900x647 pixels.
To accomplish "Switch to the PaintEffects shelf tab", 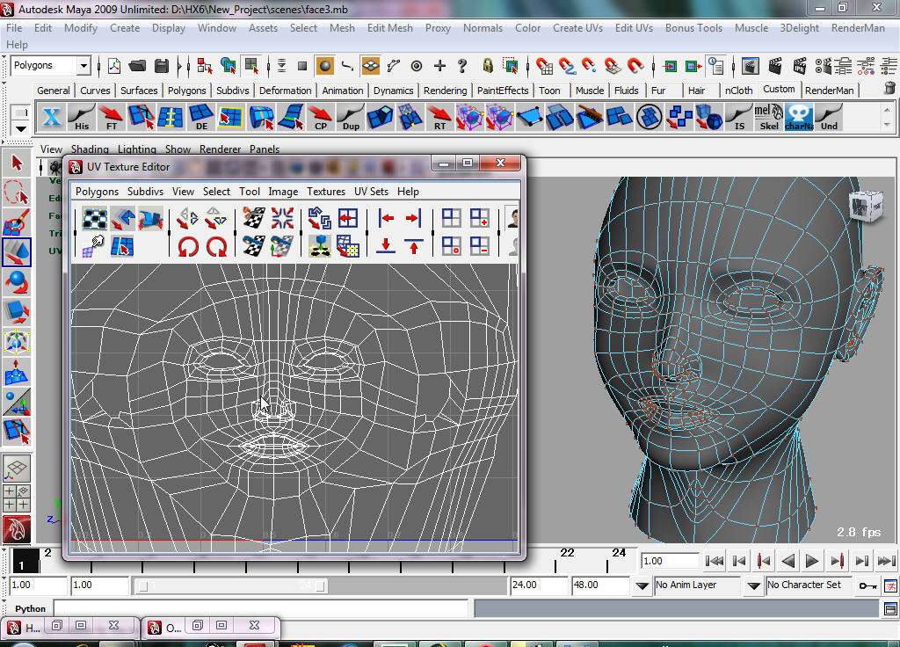I will 502,91.
